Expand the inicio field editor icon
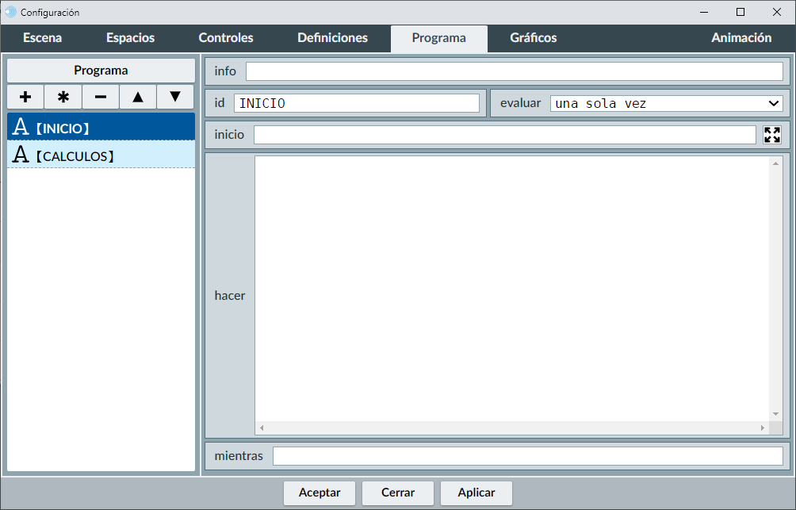 (771, 135)
